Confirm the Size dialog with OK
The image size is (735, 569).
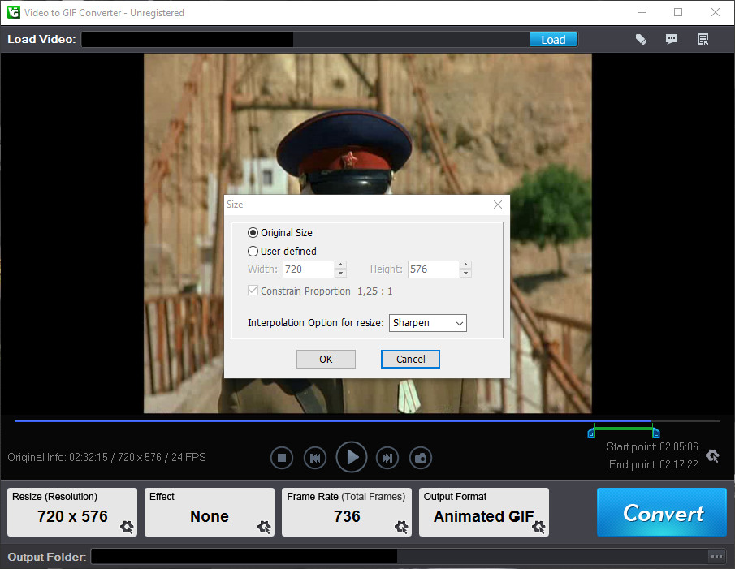tap(326, 360)
